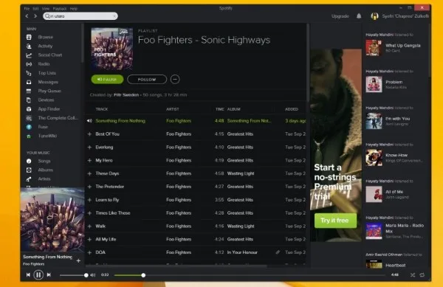Sort playlist by ALBUM column
Screen dimensions: 443x287
click(233, 109)
